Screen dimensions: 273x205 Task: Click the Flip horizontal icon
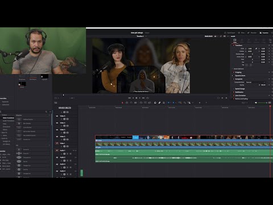(247, 65)
